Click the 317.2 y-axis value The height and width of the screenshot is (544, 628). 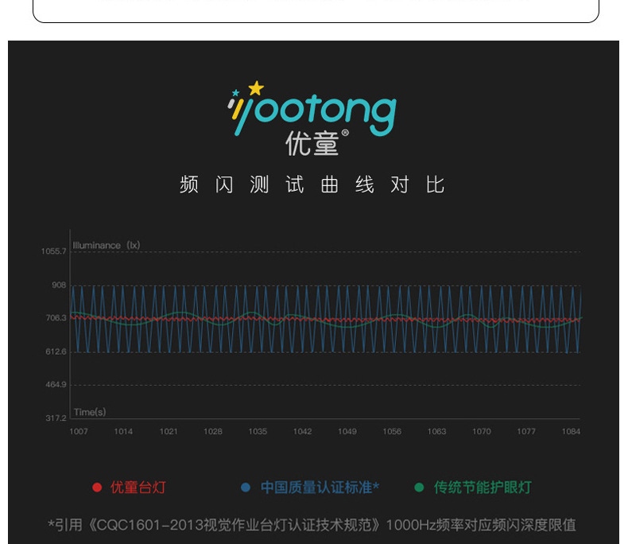(56, 418)
